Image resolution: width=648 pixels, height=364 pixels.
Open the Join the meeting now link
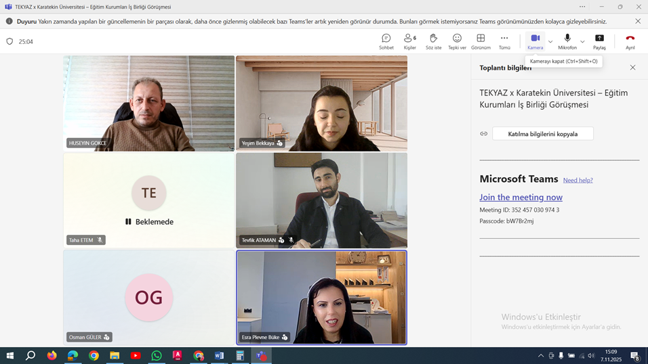pyautogui.click(x=521, y=198)
